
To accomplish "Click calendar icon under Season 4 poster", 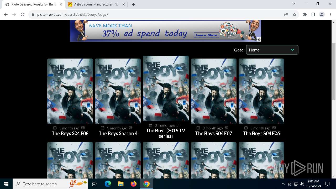I will tap(103, 128).
